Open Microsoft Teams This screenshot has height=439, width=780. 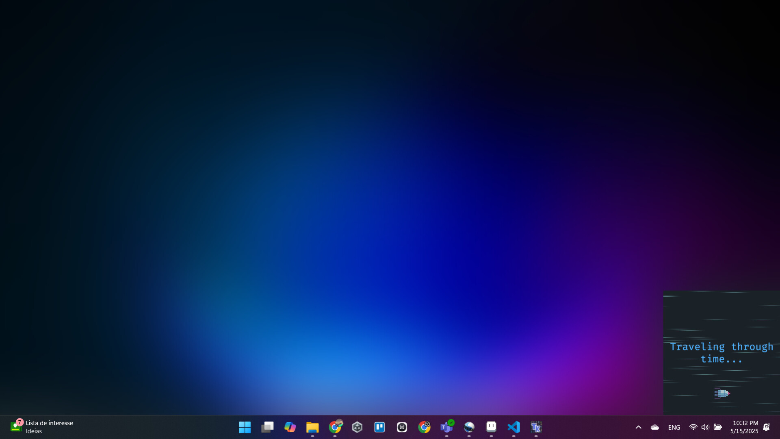pyautogui.click(x=446, y=427)
